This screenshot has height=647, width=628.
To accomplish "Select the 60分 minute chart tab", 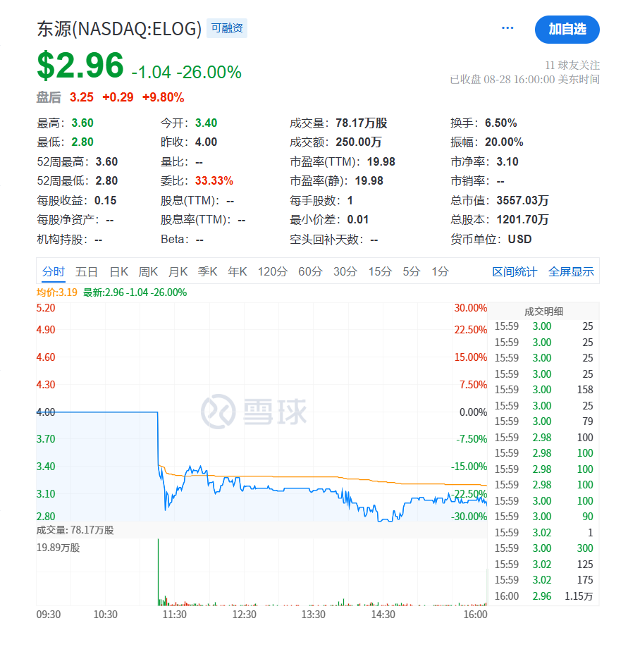I will click(x=310, y=271).
